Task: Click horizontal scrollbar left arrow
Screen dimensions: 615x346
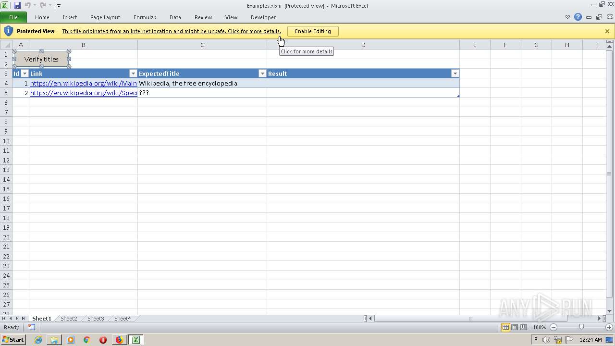Action: coord(370,319)
